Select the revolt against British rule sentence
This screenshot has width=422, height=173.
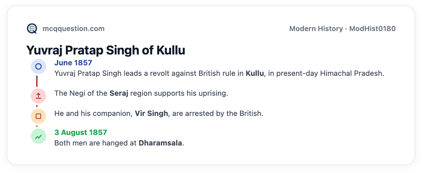tap(219, 73)
